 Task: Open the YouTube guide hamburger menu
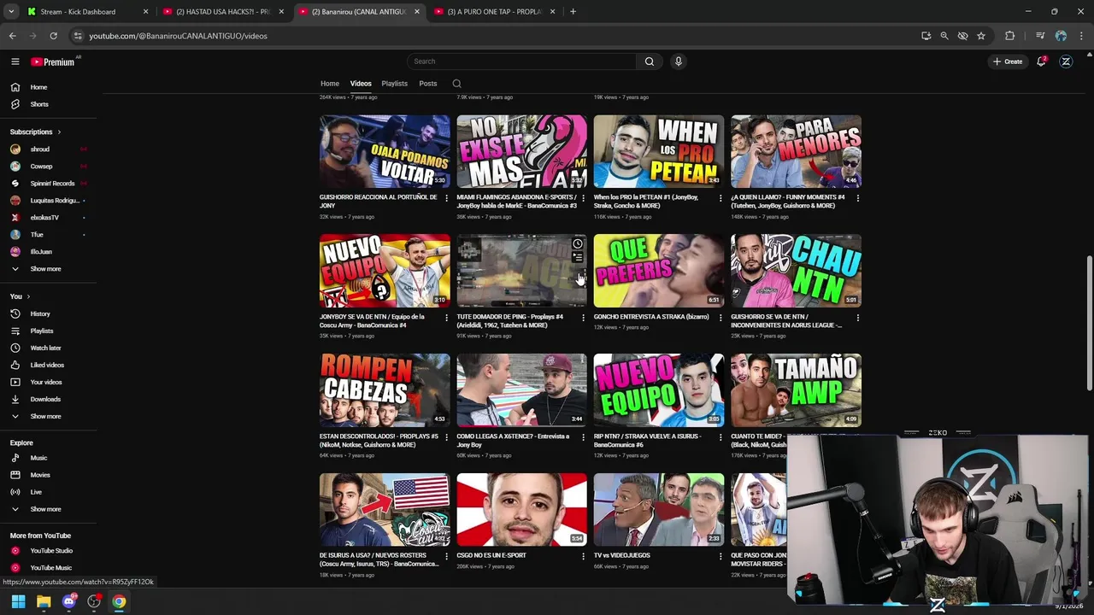pos(15,61)
